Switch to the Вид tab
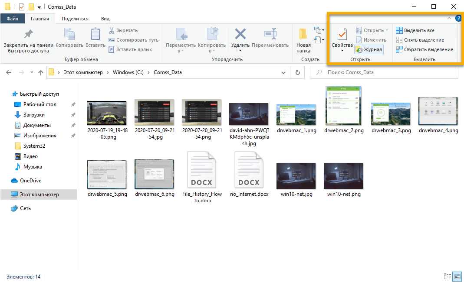Image resolution: width=464 pixels, height=282 pixels. (x=105, y=19)
